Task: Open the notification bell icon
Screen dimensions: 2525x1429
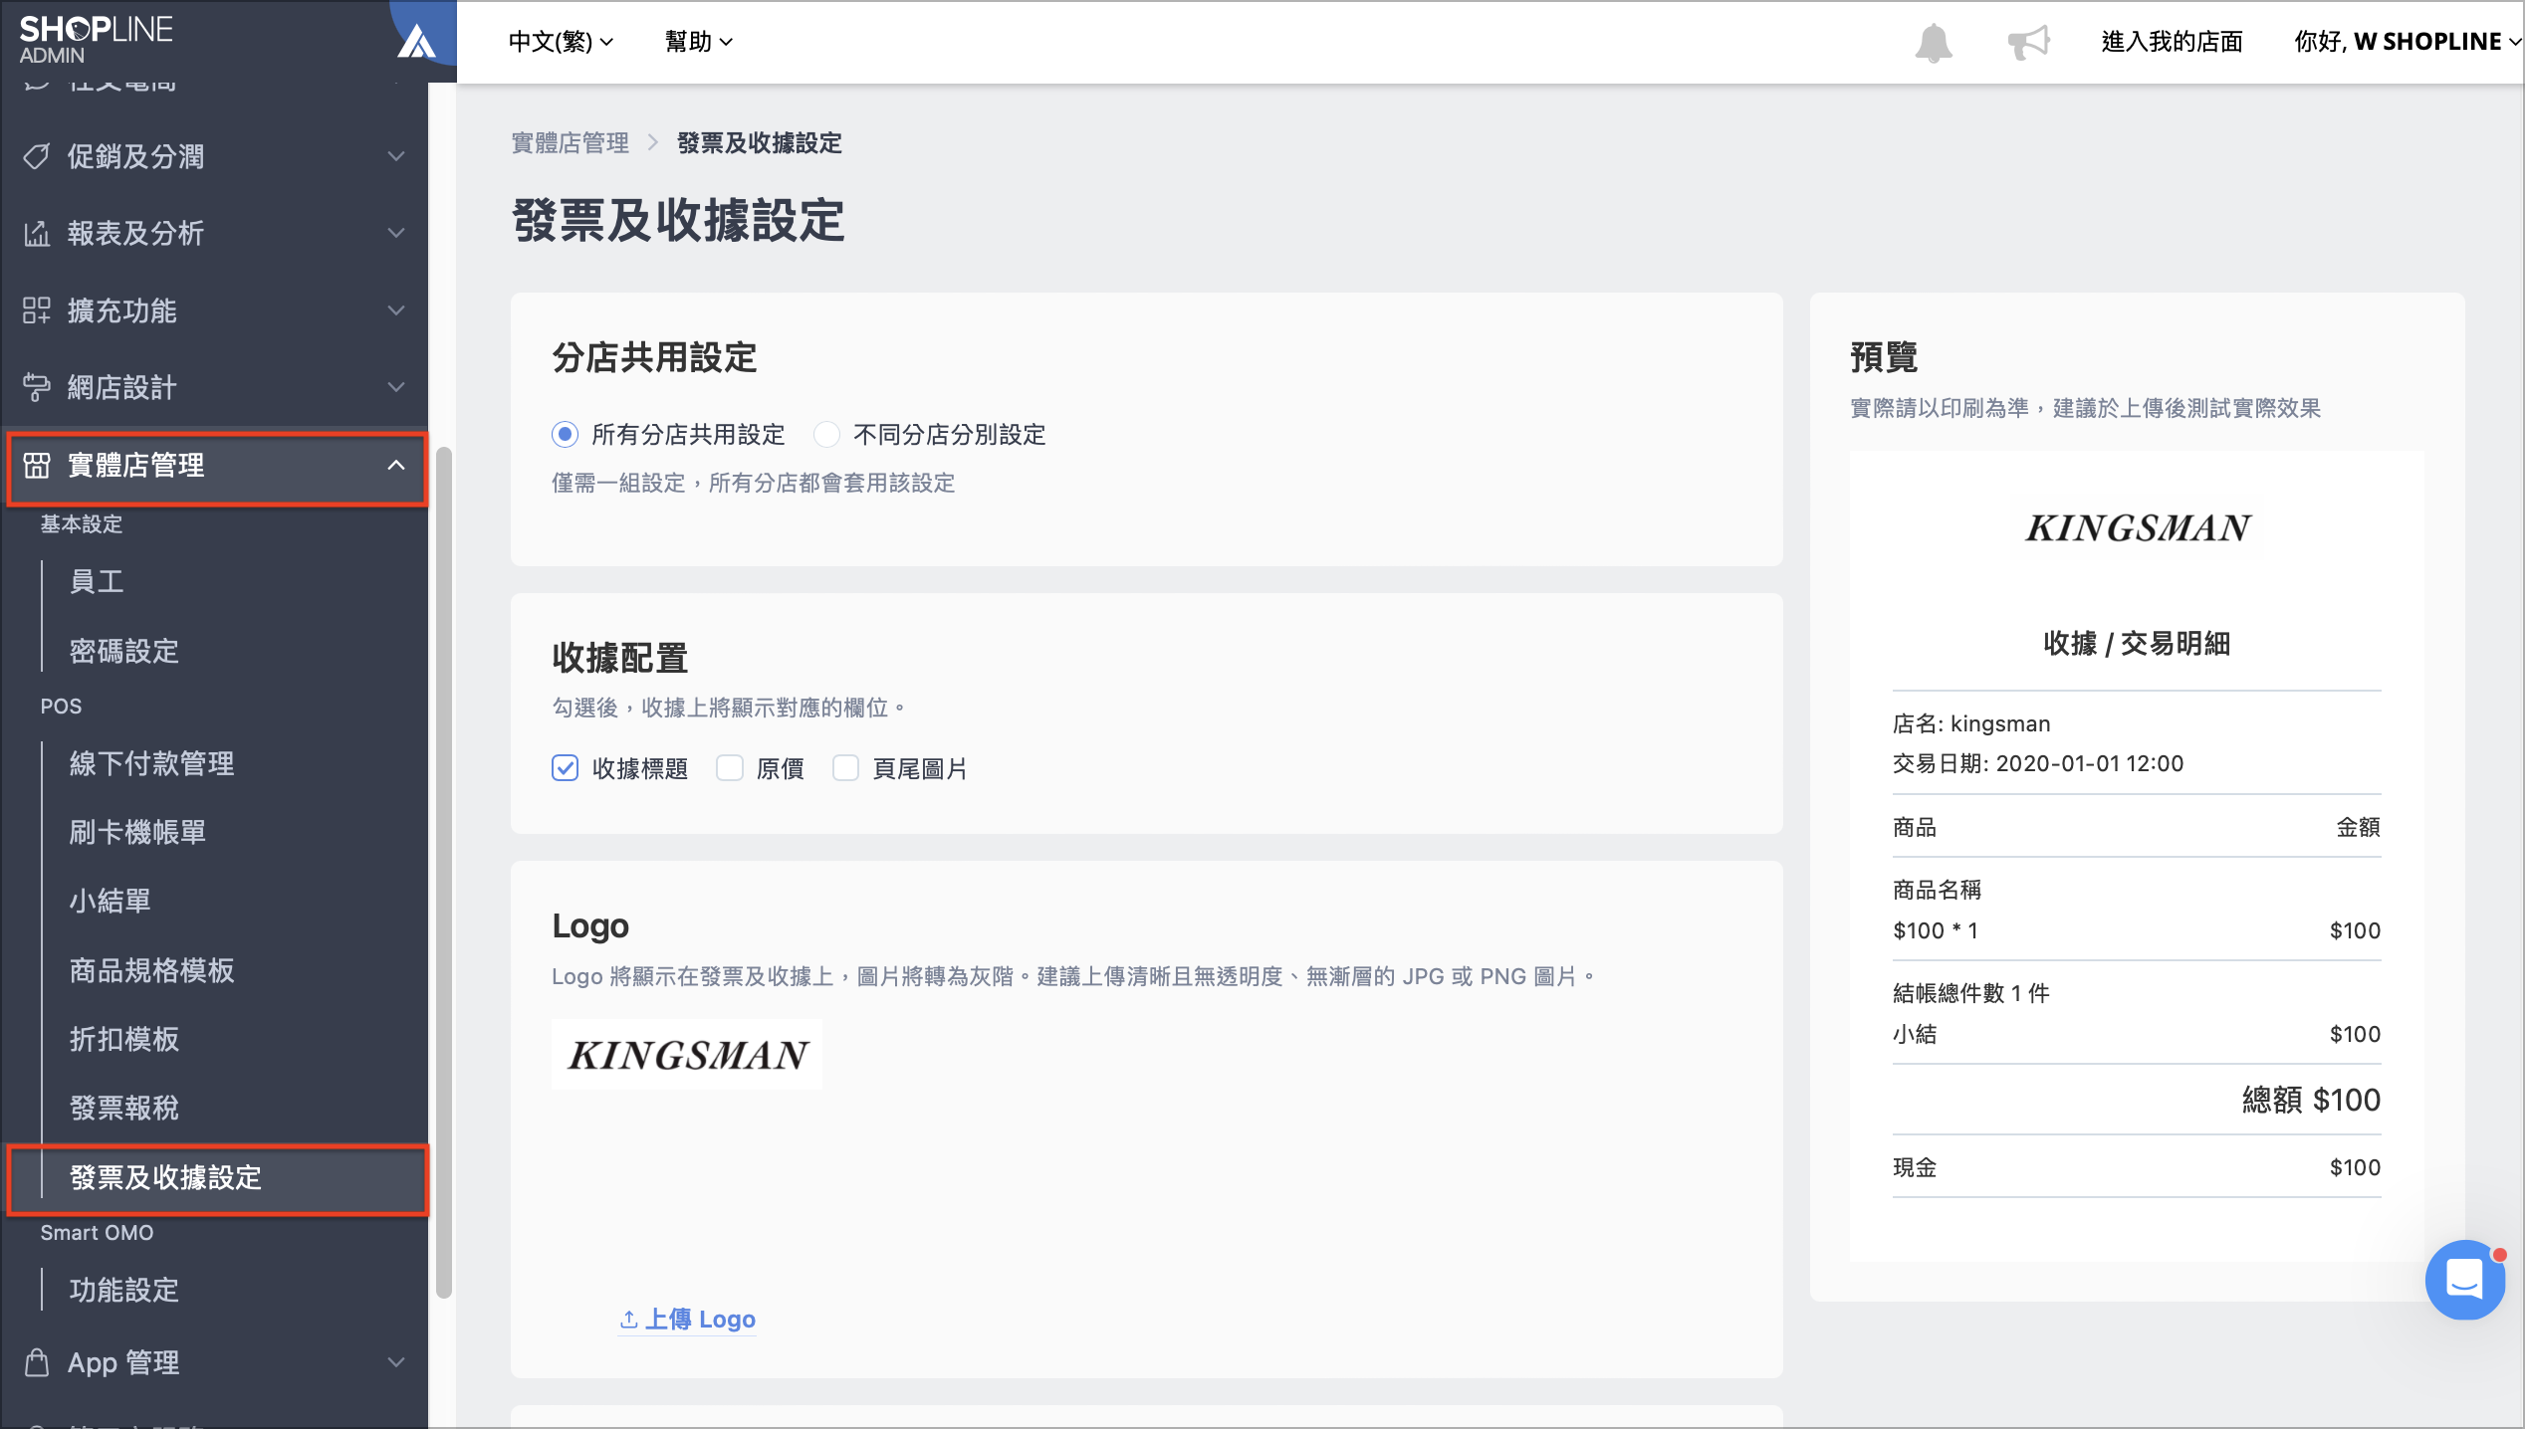Action: click(x=1933, y=42)
